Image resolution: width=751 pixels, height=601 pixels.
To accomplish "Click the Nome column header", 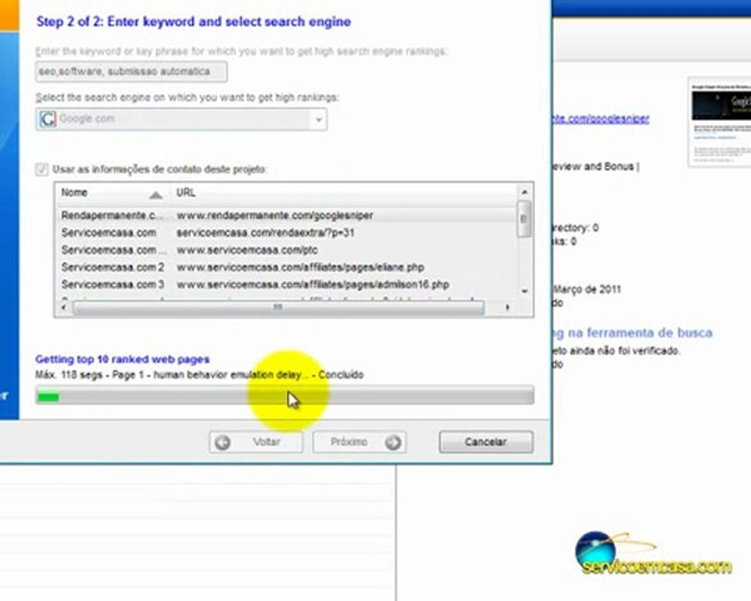I will [x=113, y=193].
